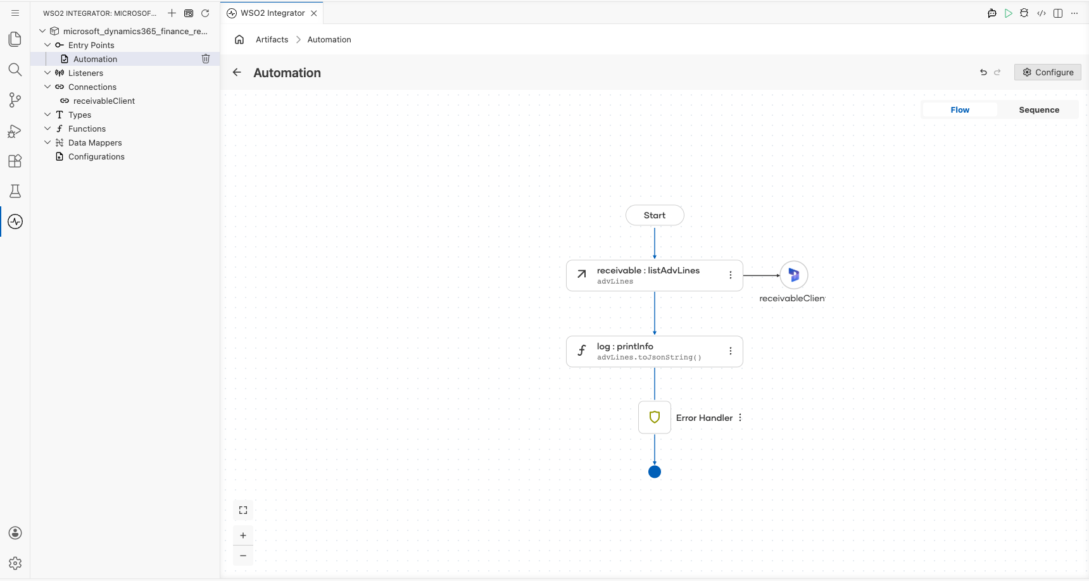Delete the Automation entry with trash icon

pos(206,59)
